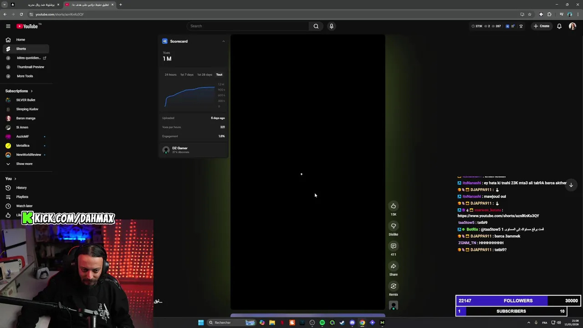
Task: Start voice search with the microphone icon
Action: click(332, 26)
